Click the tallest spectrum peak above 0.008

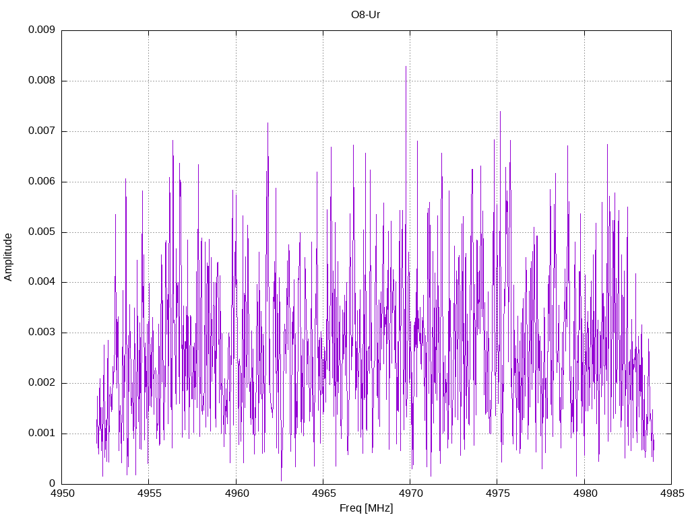(406, 67)
